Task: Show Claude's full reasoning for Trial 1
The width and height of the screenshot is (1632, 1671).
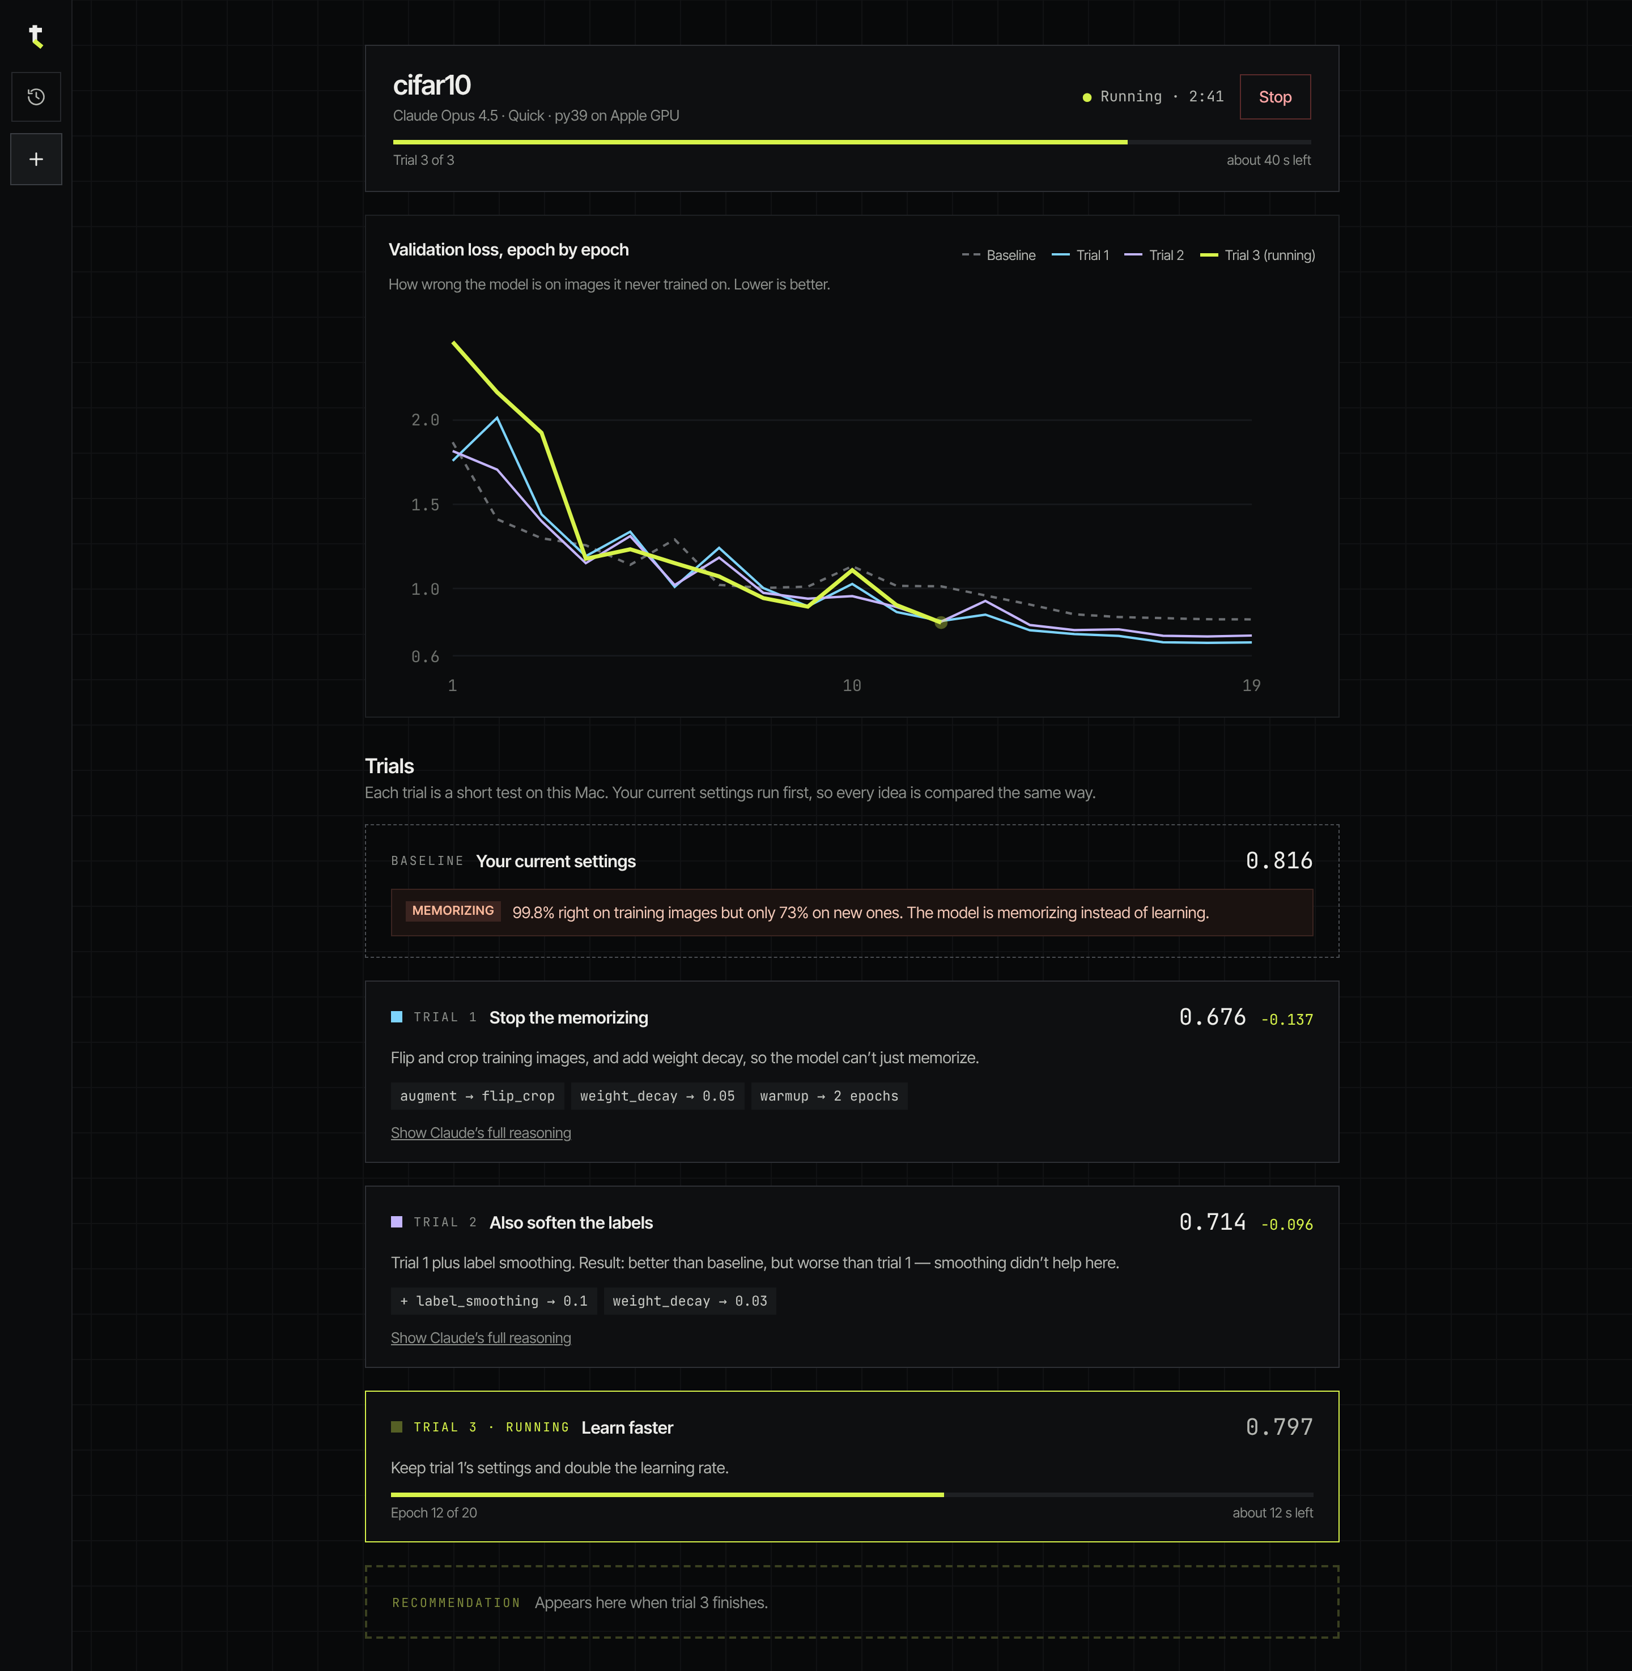Action: (480, 1133)
